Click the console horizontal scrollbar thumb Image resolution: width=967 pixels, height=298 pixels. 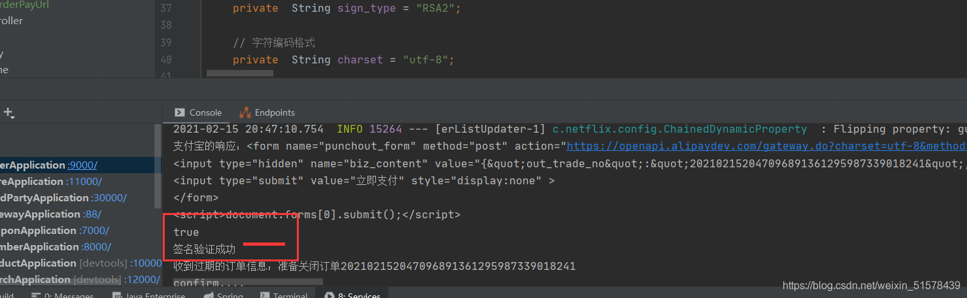click(x=248, y=282)
